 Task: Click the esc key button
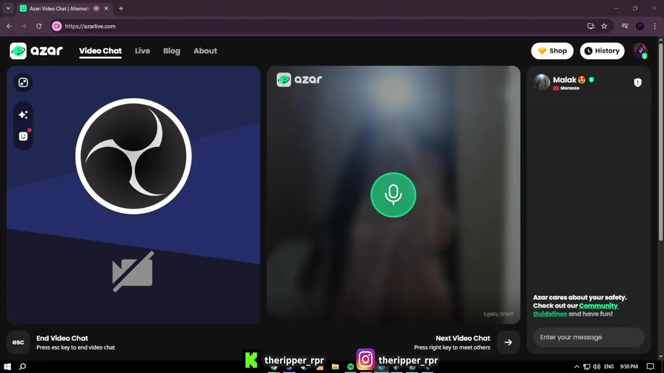coord(18,342)
